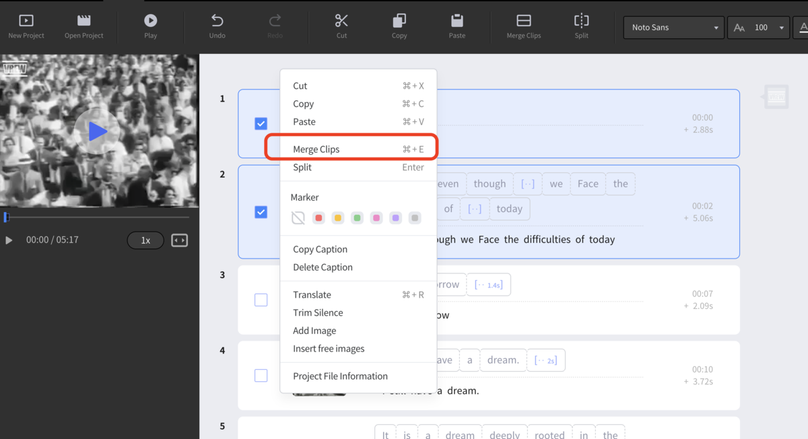The height and width of the screenshot is (439, 808).
Task: Select Trim Silence menu entry
Action: pos(358,312)
